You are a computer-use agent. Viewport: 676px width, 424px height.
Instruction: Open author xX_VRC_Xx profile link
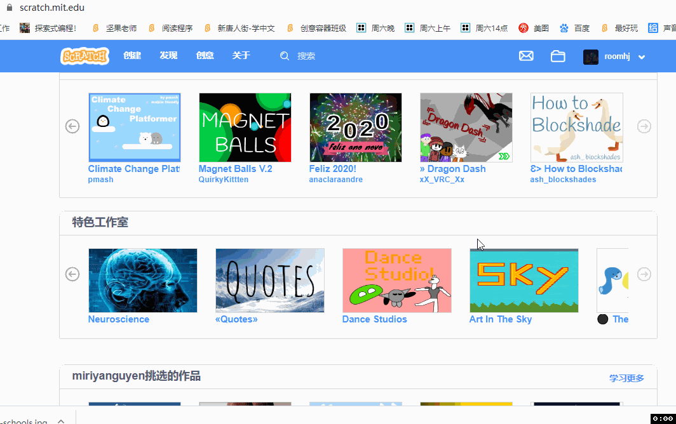(442, 180)
